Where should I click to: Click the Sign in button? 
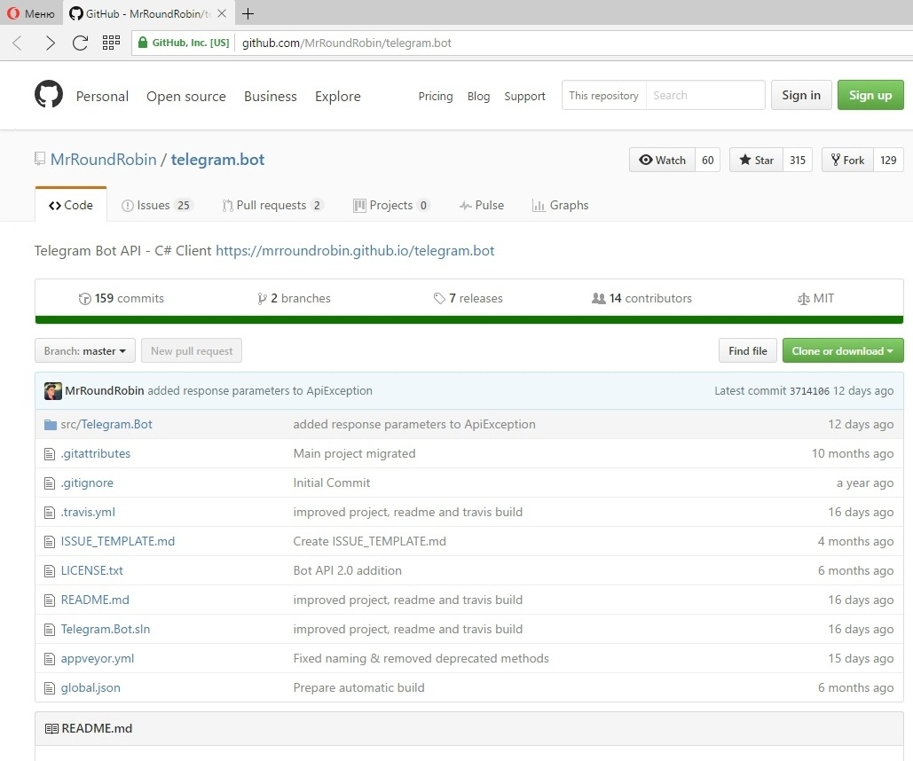coord(801,95)
